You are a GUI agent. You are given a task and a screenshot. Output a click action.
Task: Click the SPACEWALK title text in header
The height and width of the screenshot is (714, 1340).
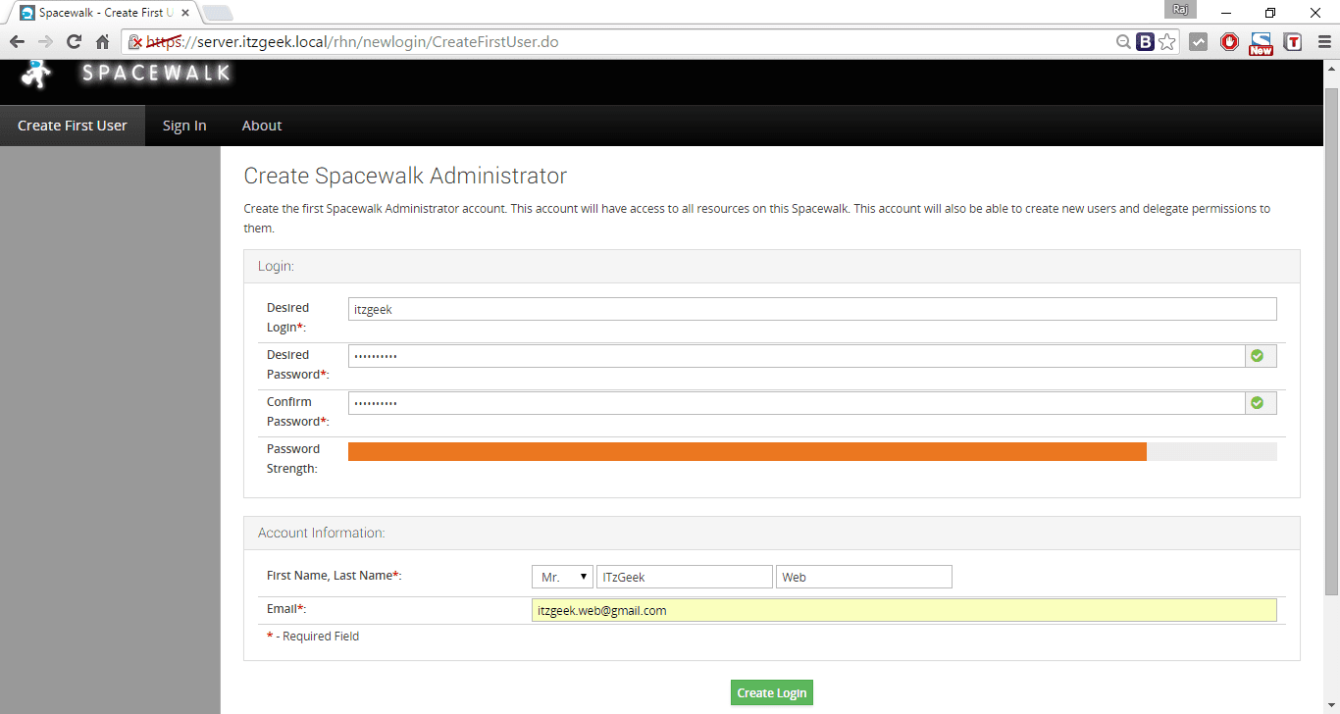pos(155,73)
